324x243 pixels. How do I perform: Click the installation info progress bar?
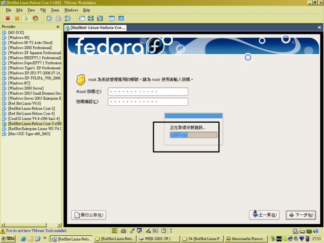coord(194,135)
